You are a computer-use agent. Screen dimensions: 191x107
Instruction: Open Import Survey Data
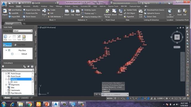click(32, 10)
